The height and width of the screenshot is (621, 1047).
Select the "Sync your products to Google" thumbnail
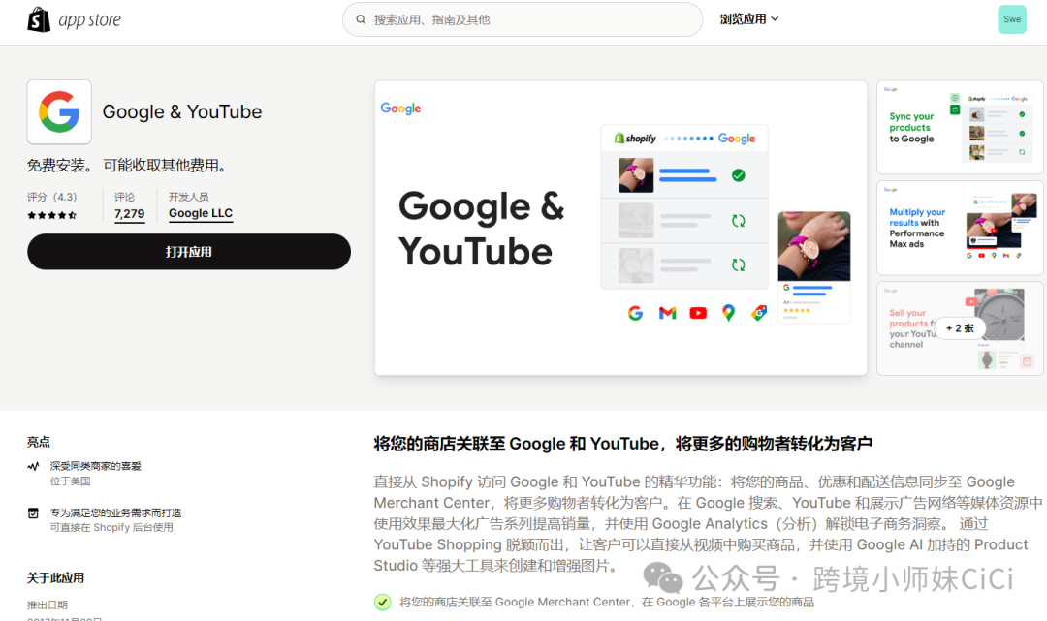pyautogui.click(x=959, y=127)
